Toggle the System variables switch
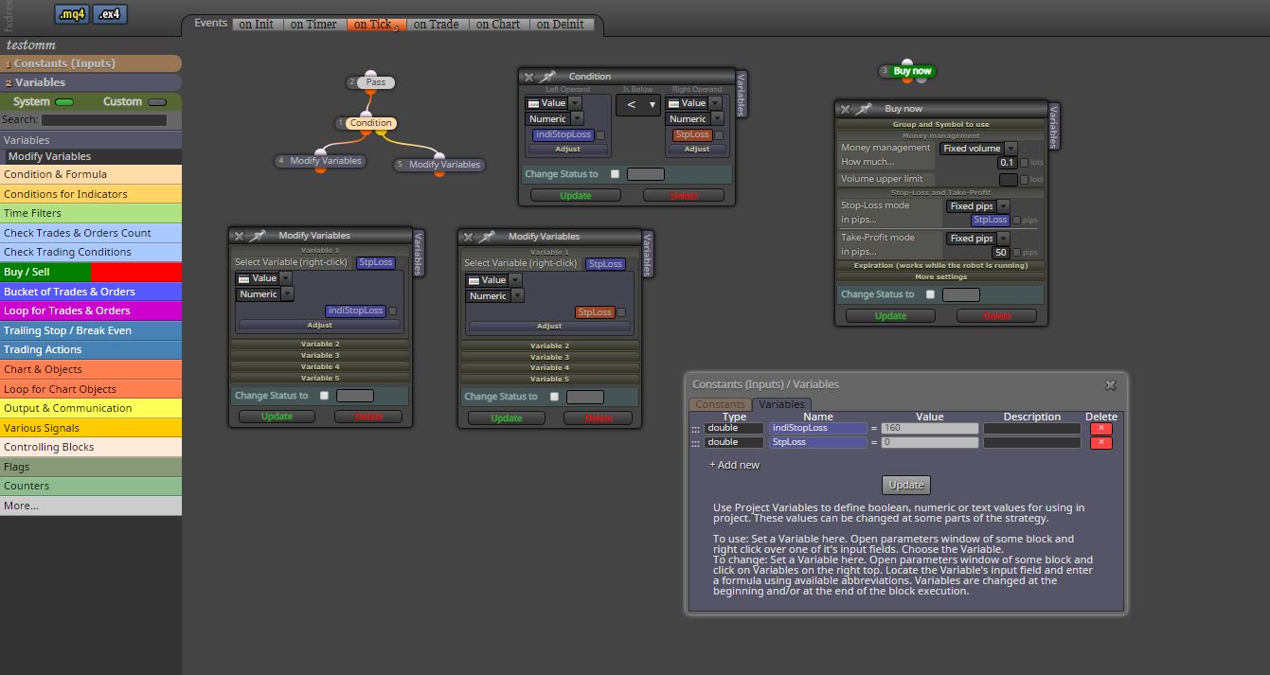The image size is (1270, 675). pos(64,102)
